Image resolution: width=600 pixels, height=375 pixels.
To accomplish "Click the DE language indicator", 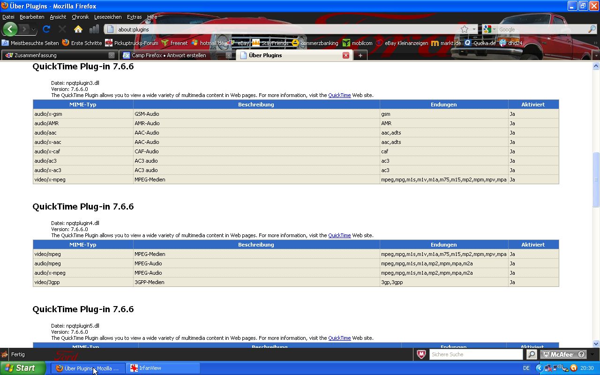I will tap(526, 368).
